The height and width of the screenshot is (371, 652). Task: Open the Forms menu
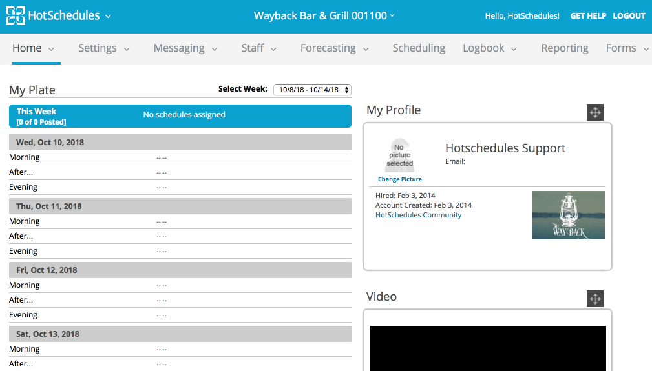pyautogui.click(x=621, y=48)
